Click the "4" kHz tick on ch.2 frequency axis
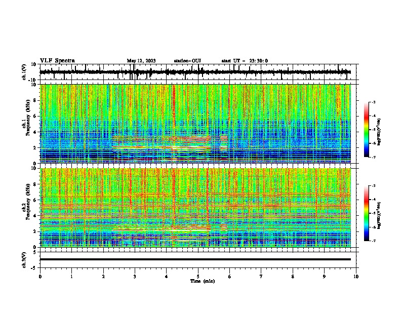Image resolution: width=401 pixels, height=310 pixels. (x=35, y=216)
